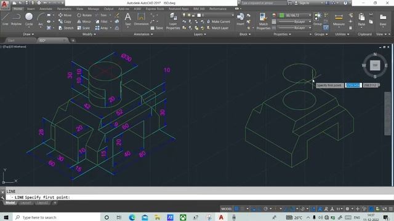Click the search keyword field in title bar
This screenshot has height=221, width=394.
click(263, 3)
